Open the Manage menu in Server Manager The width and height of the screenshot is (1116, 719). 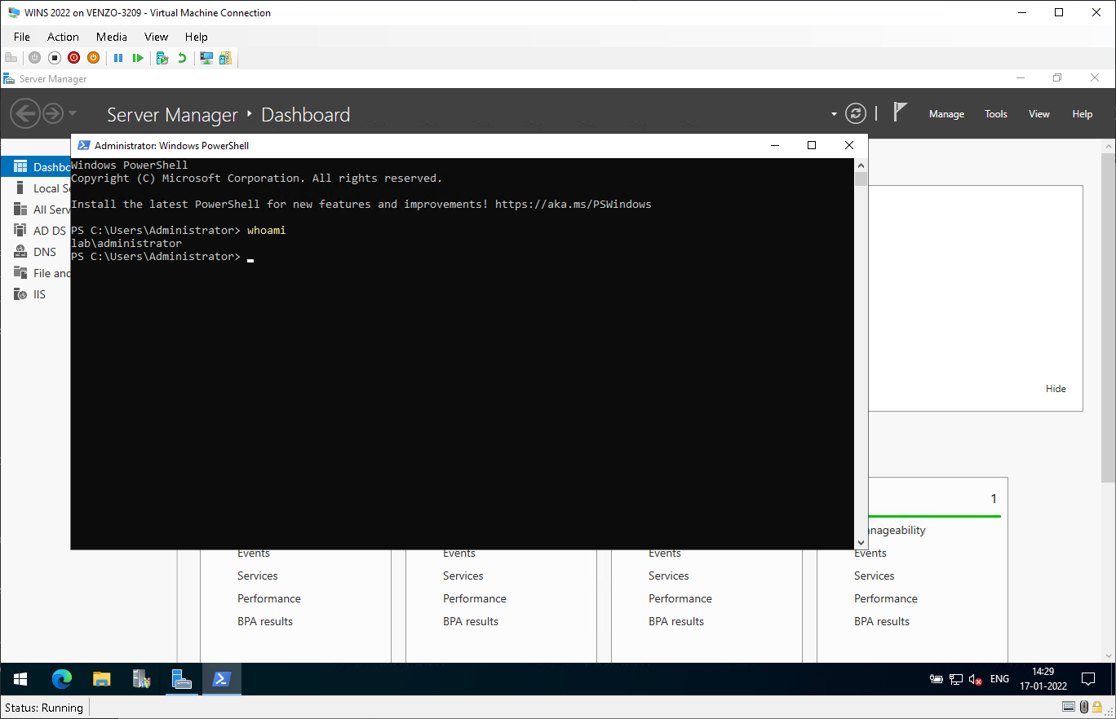pyautogui.click(x=946, y=114)
